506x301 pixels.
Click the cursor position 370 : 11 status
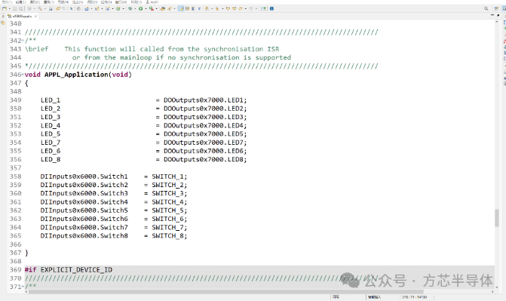tap(414, 296)
